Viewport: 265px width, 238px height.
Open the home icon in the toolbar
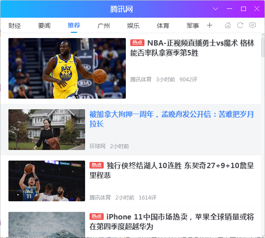click(x=228, y=25)
